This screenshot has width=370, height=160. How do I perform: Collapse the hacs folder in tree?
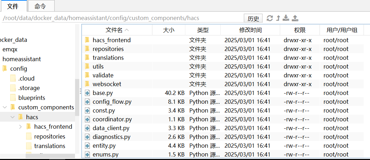click(x=12, y=117)
